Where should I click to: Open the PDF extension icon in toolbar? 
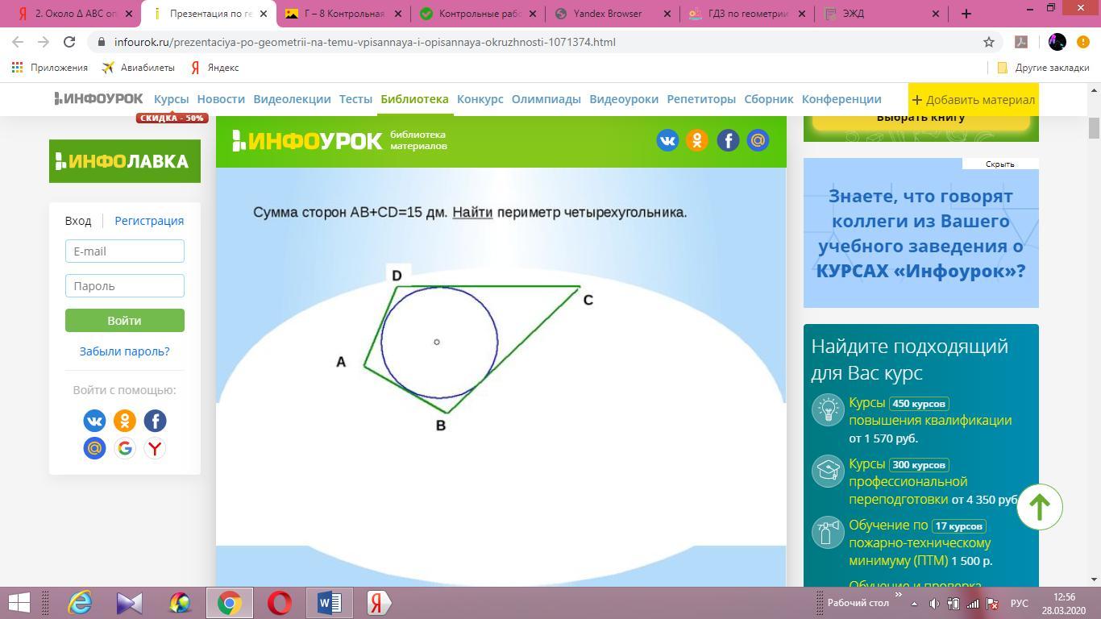[x=1020, y=42]
